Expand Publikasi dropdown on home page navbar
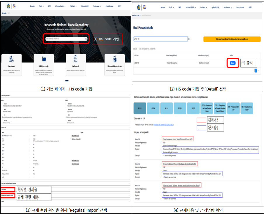265x214 pixels. (73, 6)
